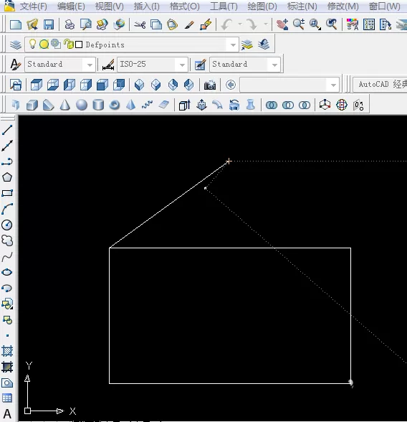The height and width of the screenshot is (422, 407).
Task: Click the solid Union icon
Action: (x=272, y=105)
